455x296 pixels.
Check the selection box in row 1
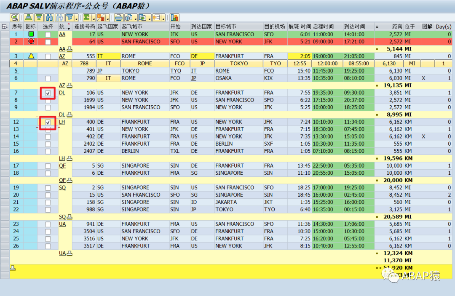[48, 35]
